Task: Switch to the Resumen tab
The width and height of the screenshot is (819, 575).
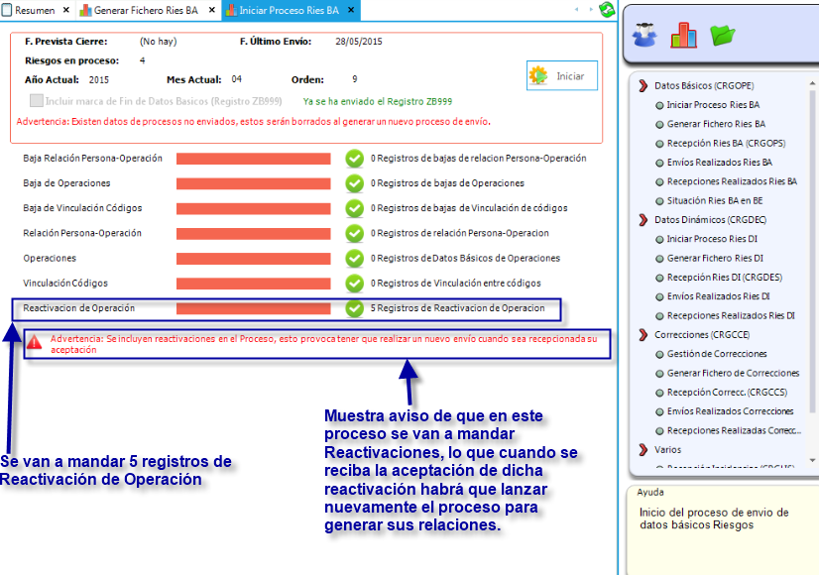Action: [35, 10]
